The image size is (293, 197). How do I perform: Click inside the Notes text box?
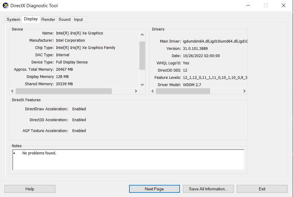tap(129, 160)
